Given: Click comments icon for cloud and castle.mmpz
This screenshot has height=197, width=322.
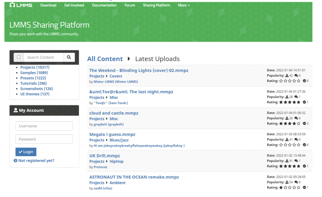Looking at the screenshot, I should pos(296,118).
